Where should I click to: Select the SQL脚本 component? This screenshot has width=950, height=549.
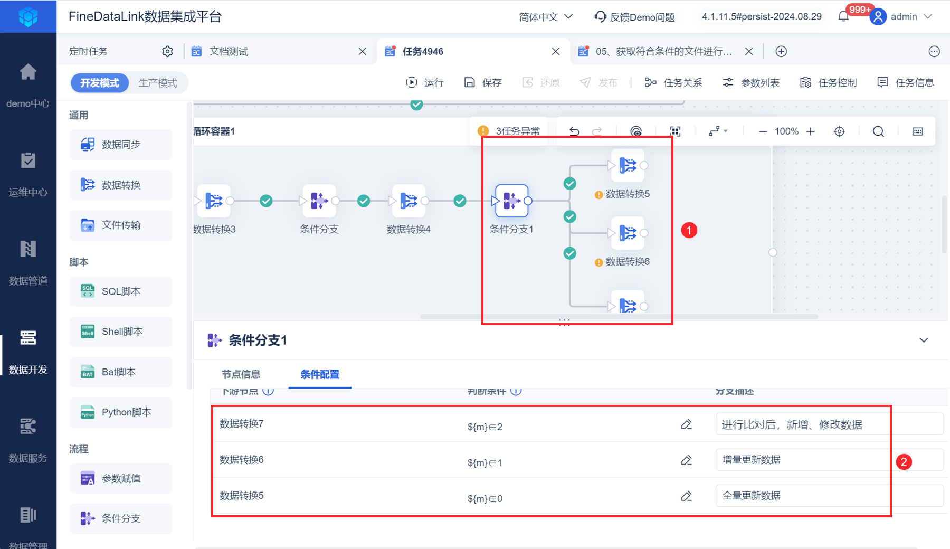121,291
